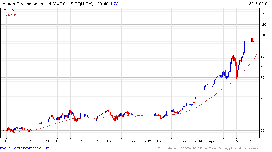
Task: Click the 120 price axis label
Action: click(x=263, y=25)
